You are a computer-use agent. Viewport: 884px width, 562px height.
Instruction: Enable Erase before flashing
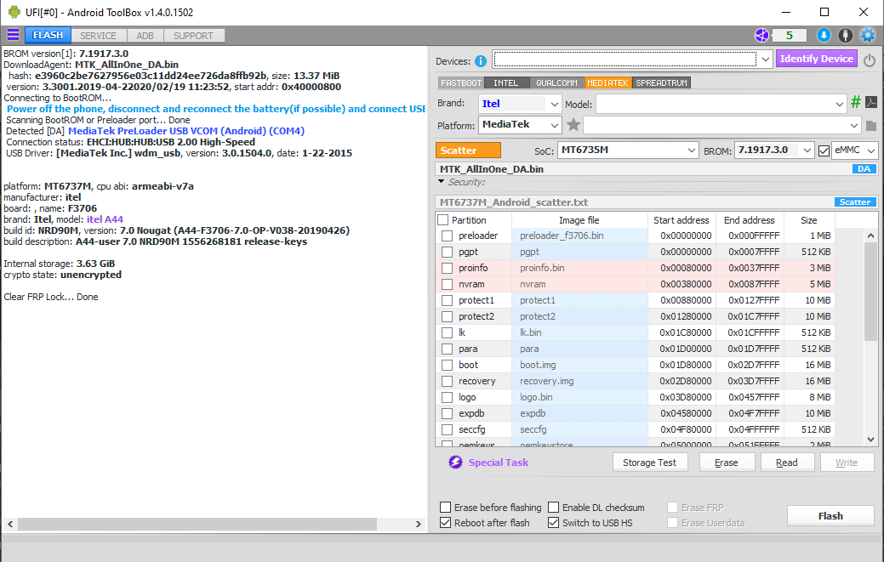click(445, 508)
